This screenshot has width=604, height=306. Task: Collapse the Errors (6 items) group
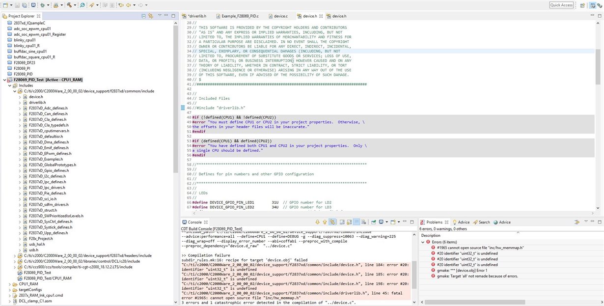point(423,242)
